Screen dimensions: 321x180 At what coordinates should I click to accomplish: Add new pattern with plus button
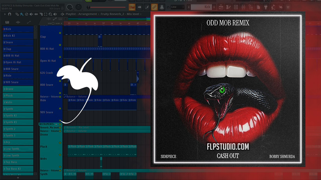(18, 178)
